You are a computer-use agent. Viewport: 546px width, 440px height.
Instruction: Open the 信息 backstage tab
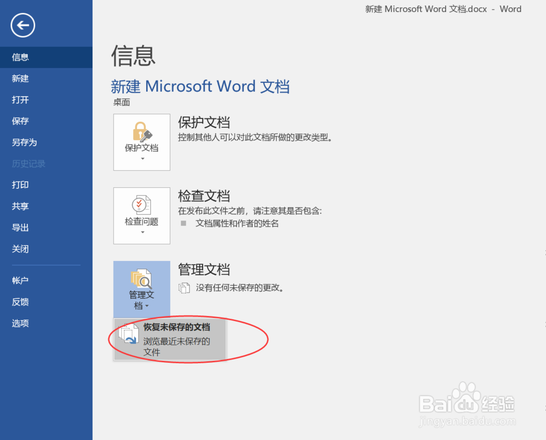(x=46, y=57)
